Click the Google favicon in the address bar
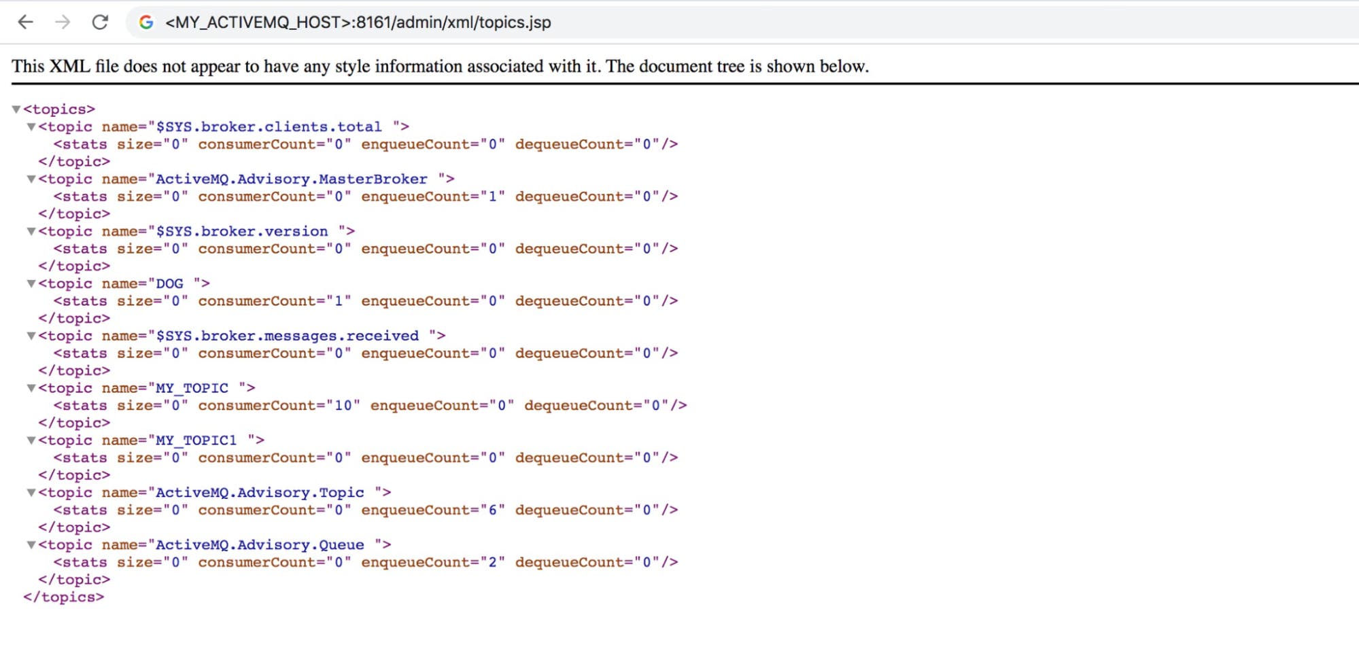The image size is (1359, 660). point(145,22)
